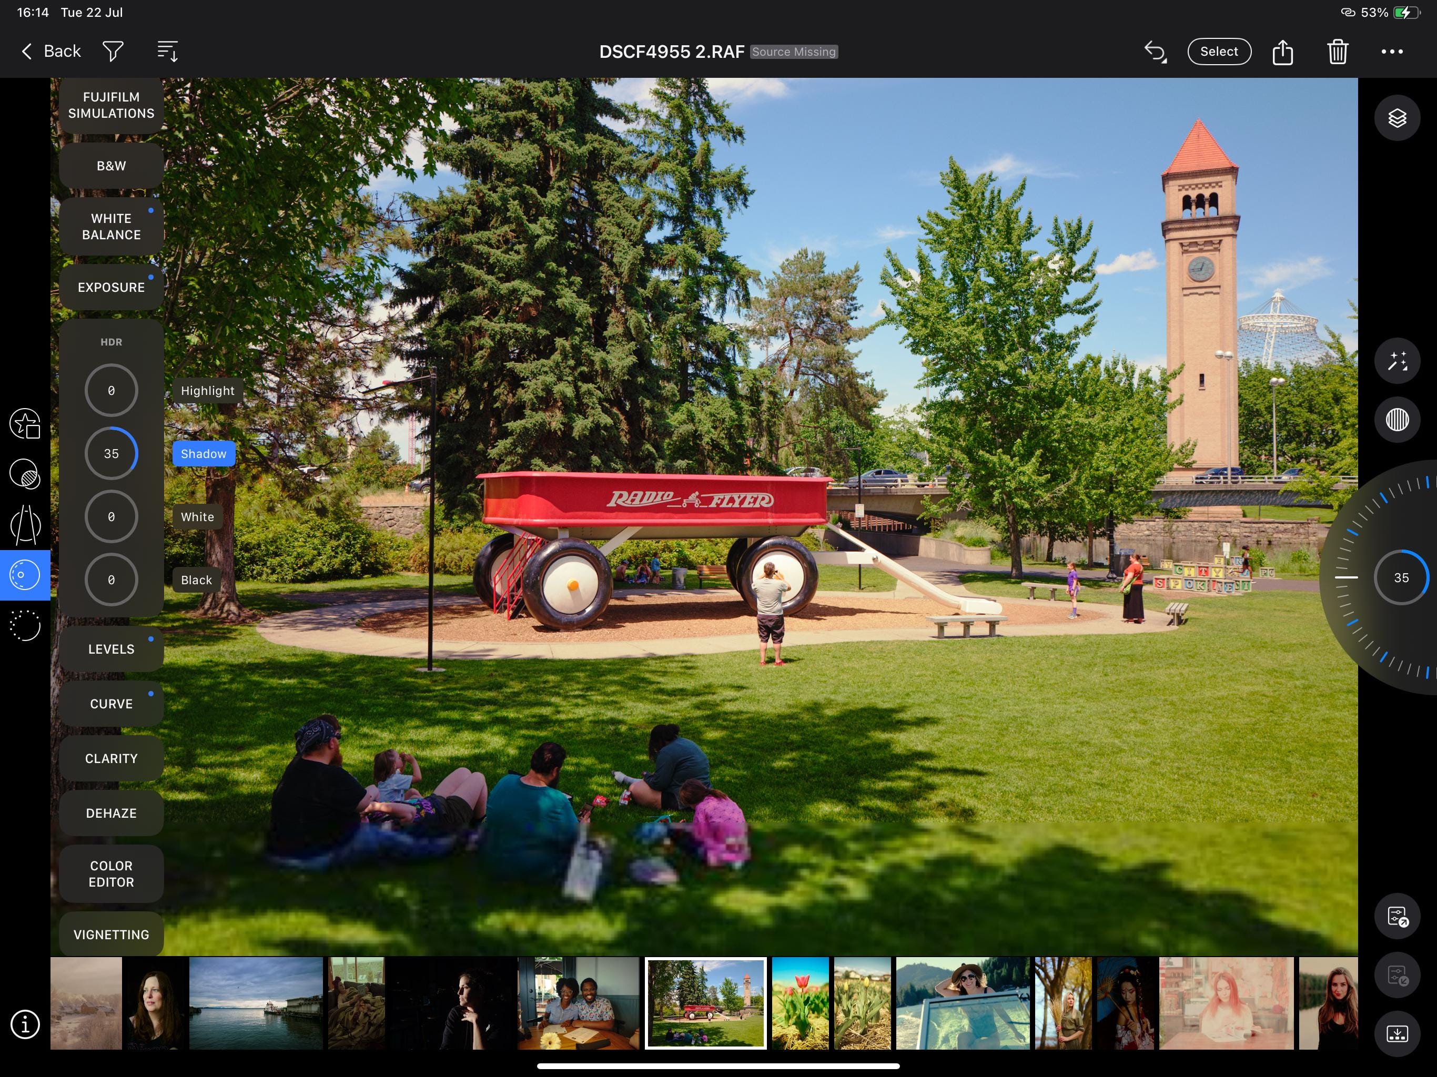Expand the Levels panel
Image resolution: width=1437 pixels, height=1077 pixels.
[x=111, y=649]
